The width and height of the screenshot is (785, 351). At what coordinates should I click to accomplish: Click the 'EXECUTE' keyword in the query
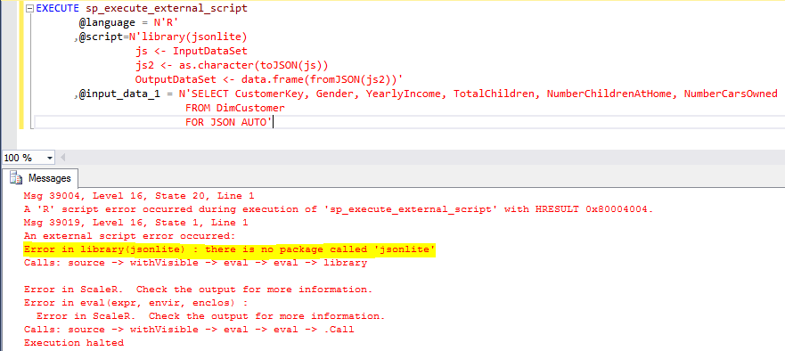[58, 9]
